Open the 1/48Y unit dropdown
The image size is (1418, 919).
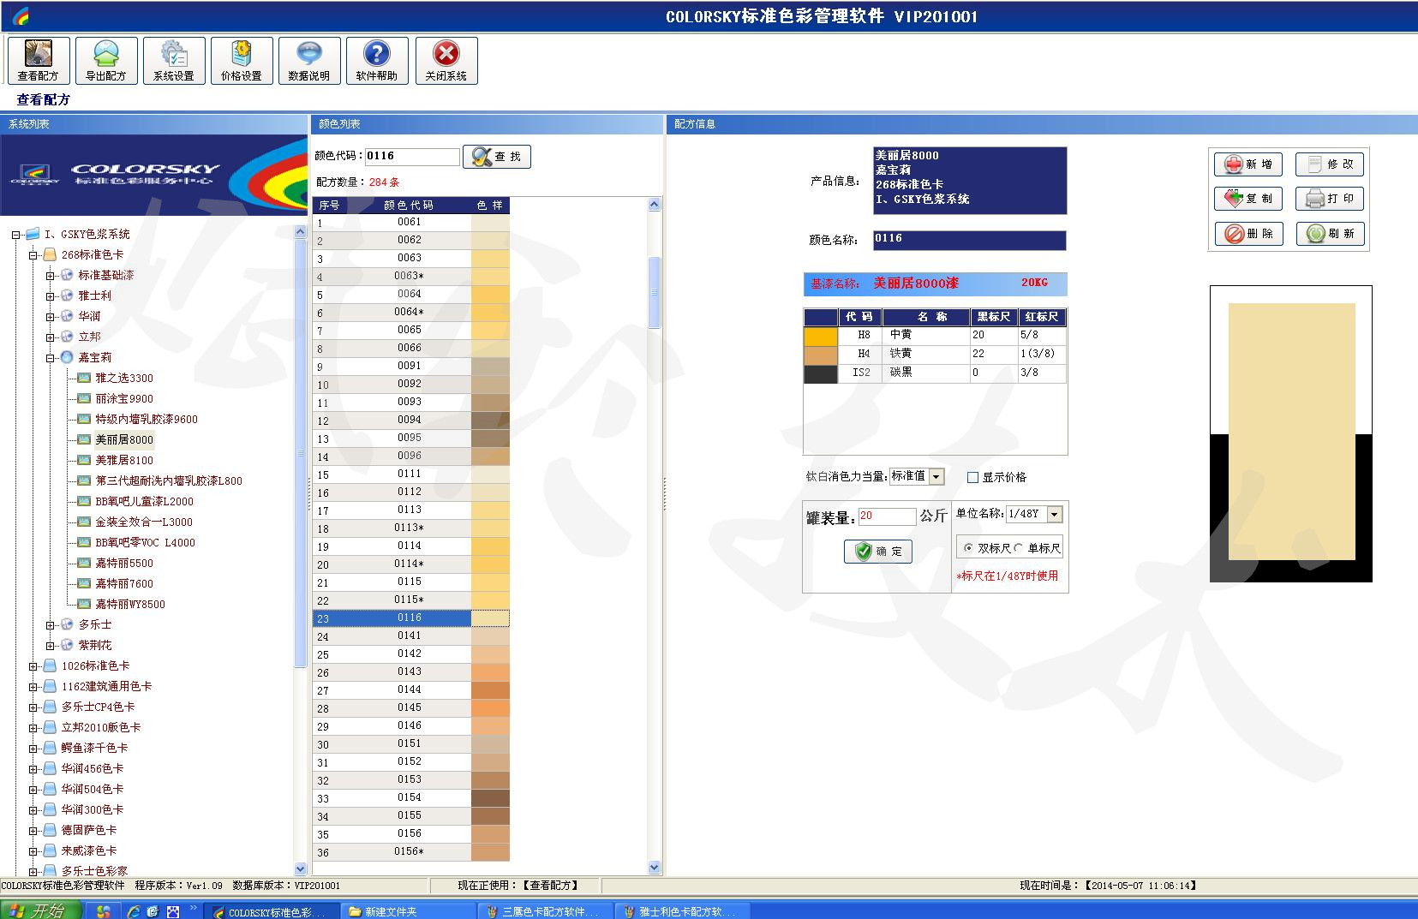(1054, 514)
